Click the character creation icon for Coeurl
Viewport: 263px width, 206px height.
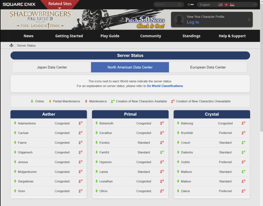pos(243,142)
